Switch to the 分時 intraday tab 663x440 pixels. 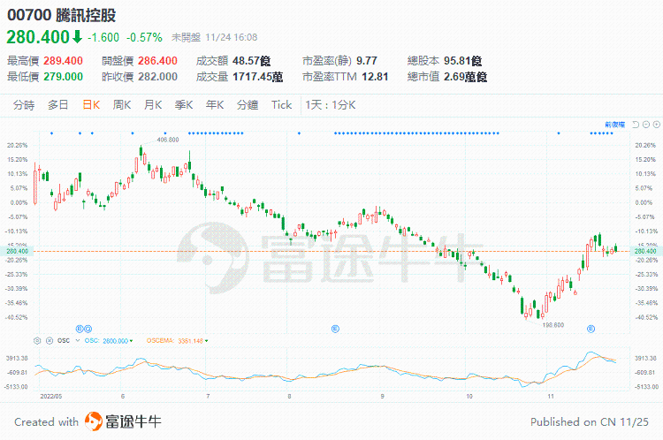pyautogui.click(x=24, y=105)
